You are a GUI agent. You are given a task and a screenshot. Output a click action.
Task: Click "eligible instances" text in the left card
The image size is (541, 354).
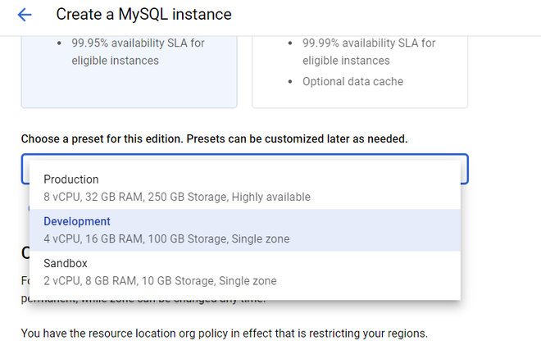pos(115,60)
